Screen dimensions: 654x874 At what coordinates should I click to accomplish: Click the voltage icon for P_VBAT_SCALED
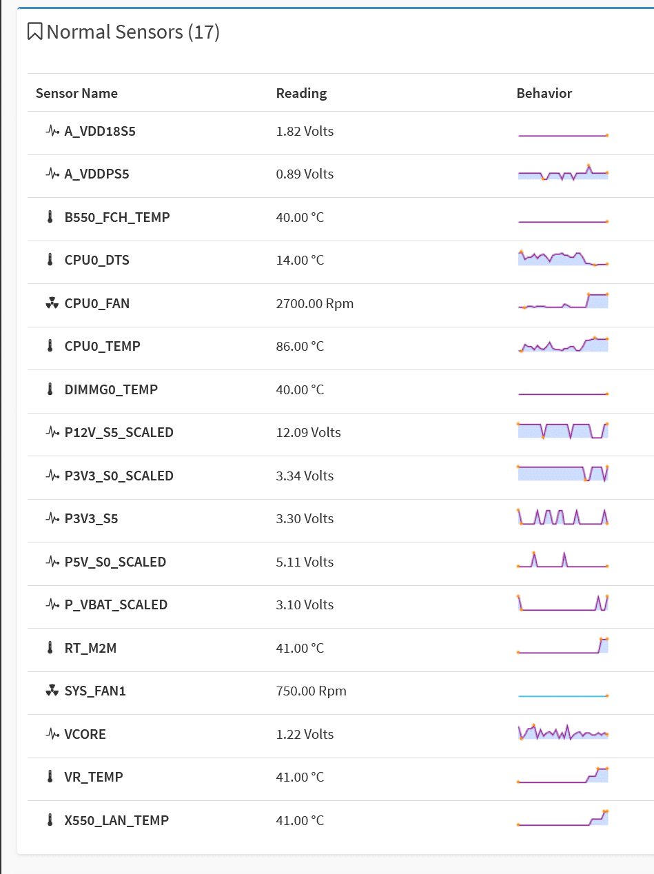coord(52,604)
